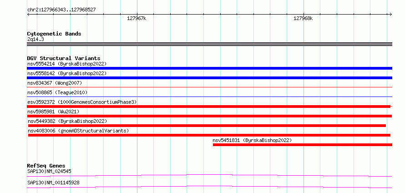Open variant nsv508865 (Teague2010) label
The width and height of the screenshot is (405, 193).
click(x=57, y=92)
